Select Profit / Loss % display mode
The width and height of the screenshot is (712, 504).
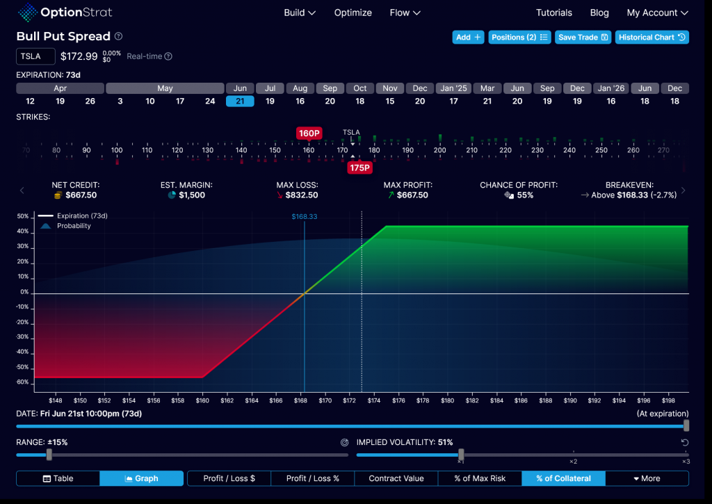[312, 478]
